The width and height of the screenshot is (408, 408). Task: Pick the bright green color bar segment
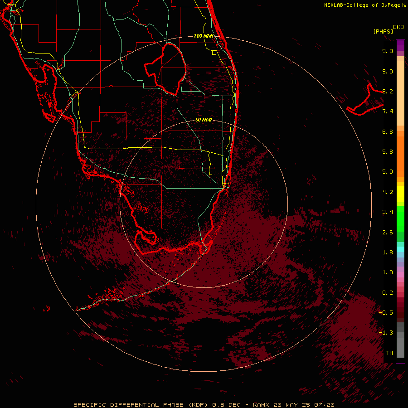click(400, 219)
